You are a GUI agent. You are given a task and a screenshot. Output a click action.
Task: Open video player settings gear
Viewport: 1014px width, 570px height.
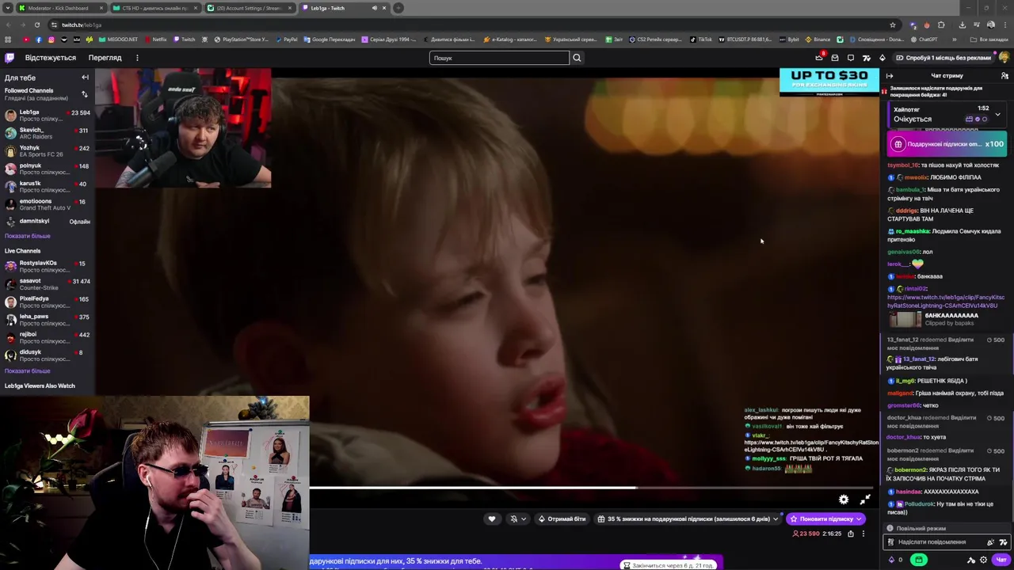click(x=844, y=500)
